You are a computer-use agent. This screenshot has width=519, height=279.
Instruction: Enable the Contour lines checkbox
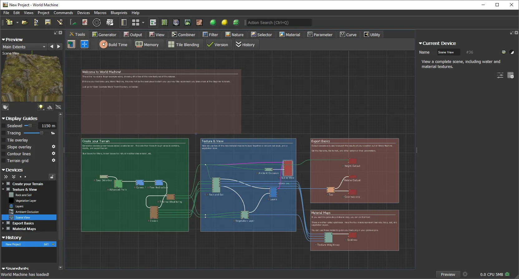point(4,154)
